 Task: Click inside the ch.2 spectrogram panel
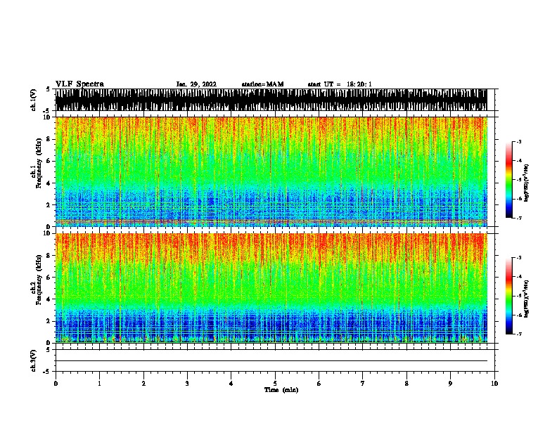click(271, 288)
